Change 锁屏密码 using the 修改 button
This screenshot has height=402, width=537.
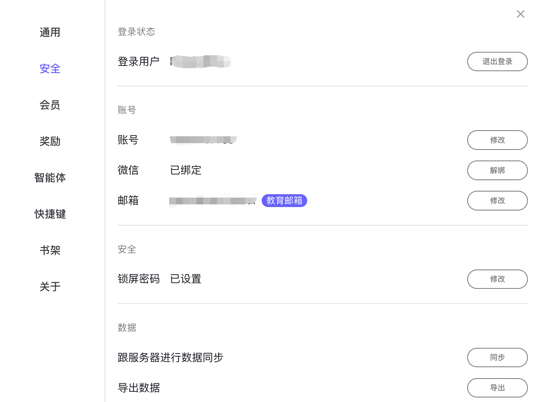click(x=497, y=279)
